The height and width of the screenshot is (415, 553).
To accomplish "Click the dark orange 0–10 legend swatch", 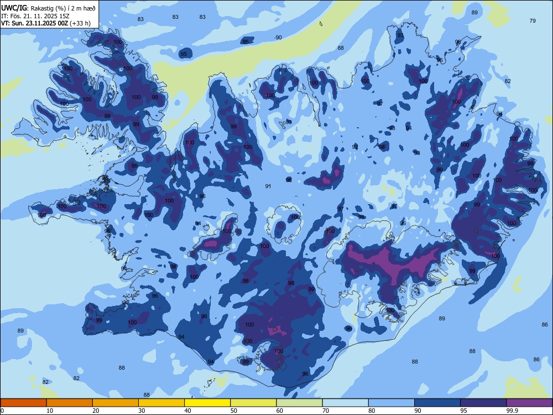I will coord(23,403).
